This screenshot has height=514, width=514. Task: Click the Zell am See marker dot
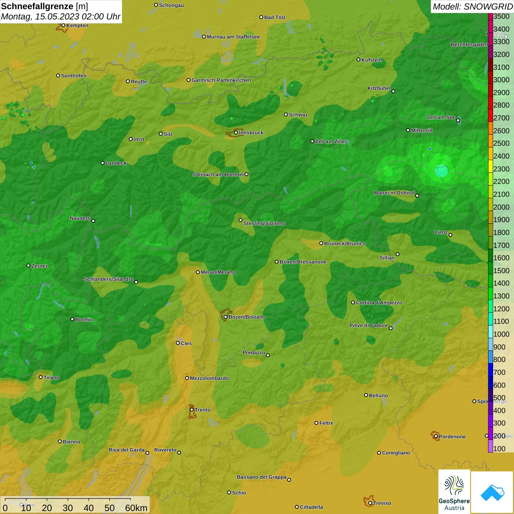click(458, 120)
